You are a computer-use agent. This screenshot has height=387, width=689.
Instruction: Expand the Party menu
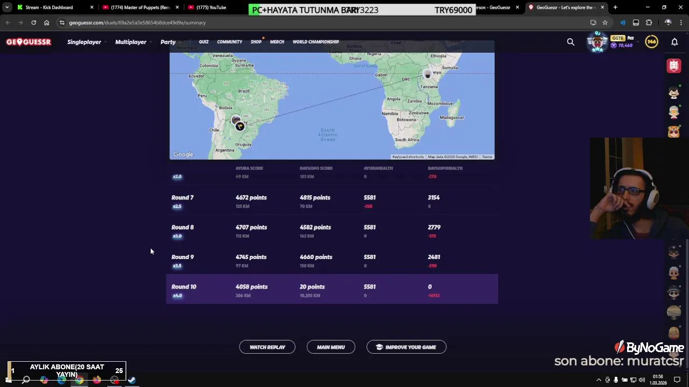(168, 42)
